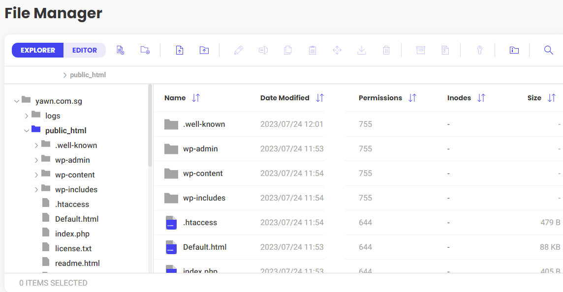Sort by Permissions arrows
The width and height of the screenshot is (563, 292).
(x=412, y=98)
